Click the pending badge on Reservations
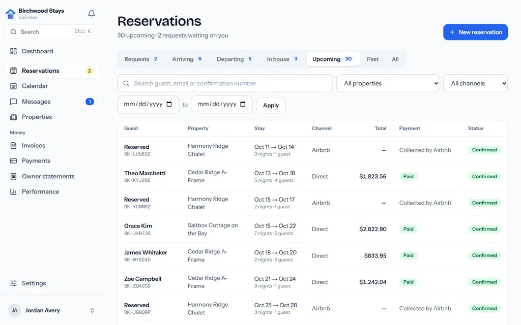The width and height of the screenshot is (521, 325). coord(89,71)
